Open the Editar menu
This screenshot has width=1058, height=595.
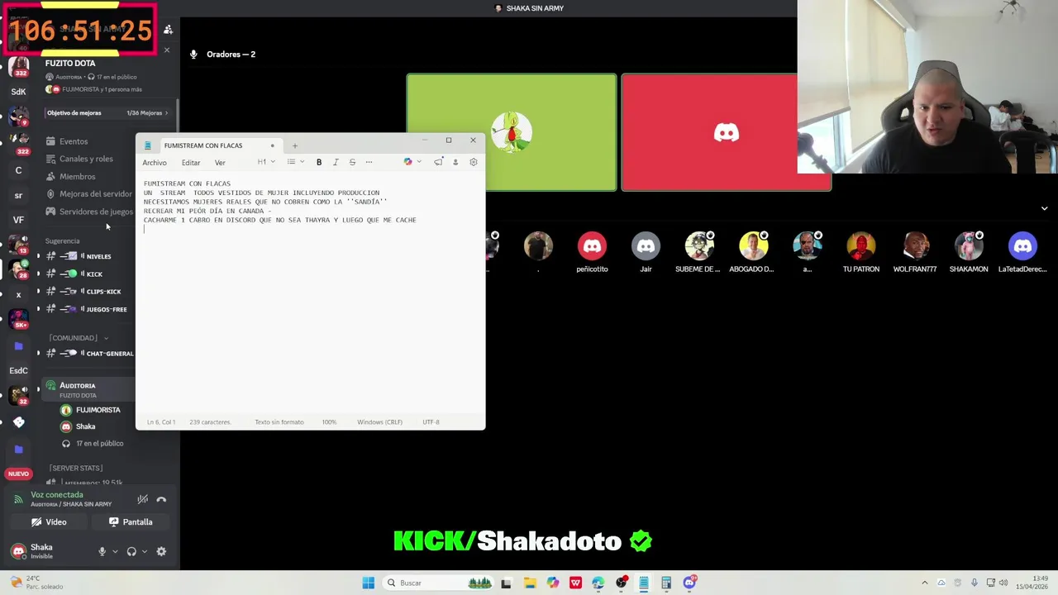coord(191,163)
